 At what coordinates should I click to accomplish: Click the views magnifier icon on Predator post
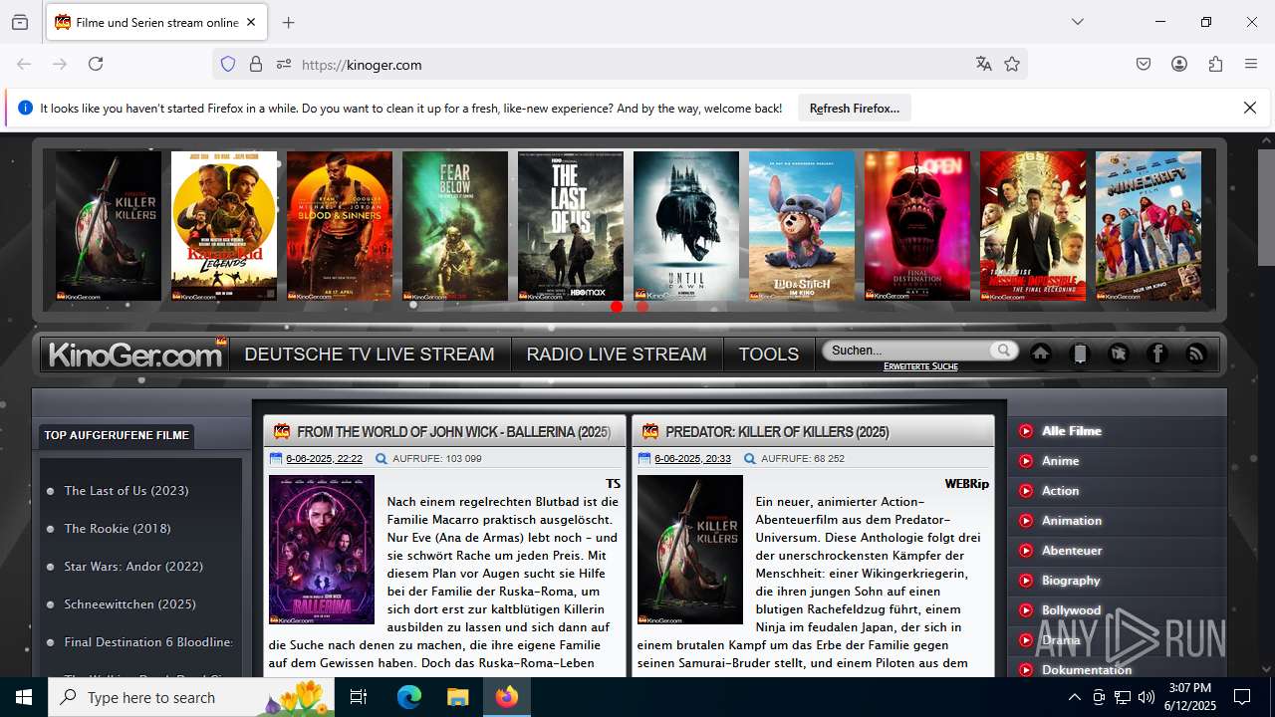point(750,458)
